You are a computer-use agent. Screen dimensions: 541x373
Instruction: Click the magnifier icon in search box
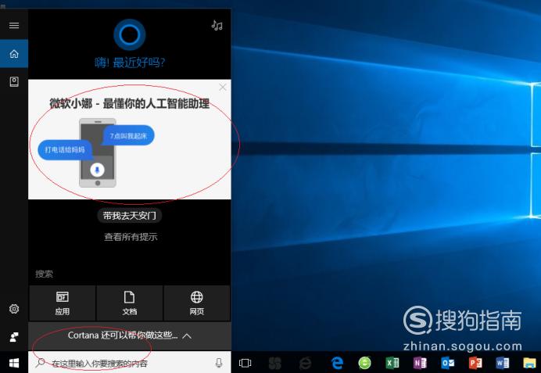point(41,362)
